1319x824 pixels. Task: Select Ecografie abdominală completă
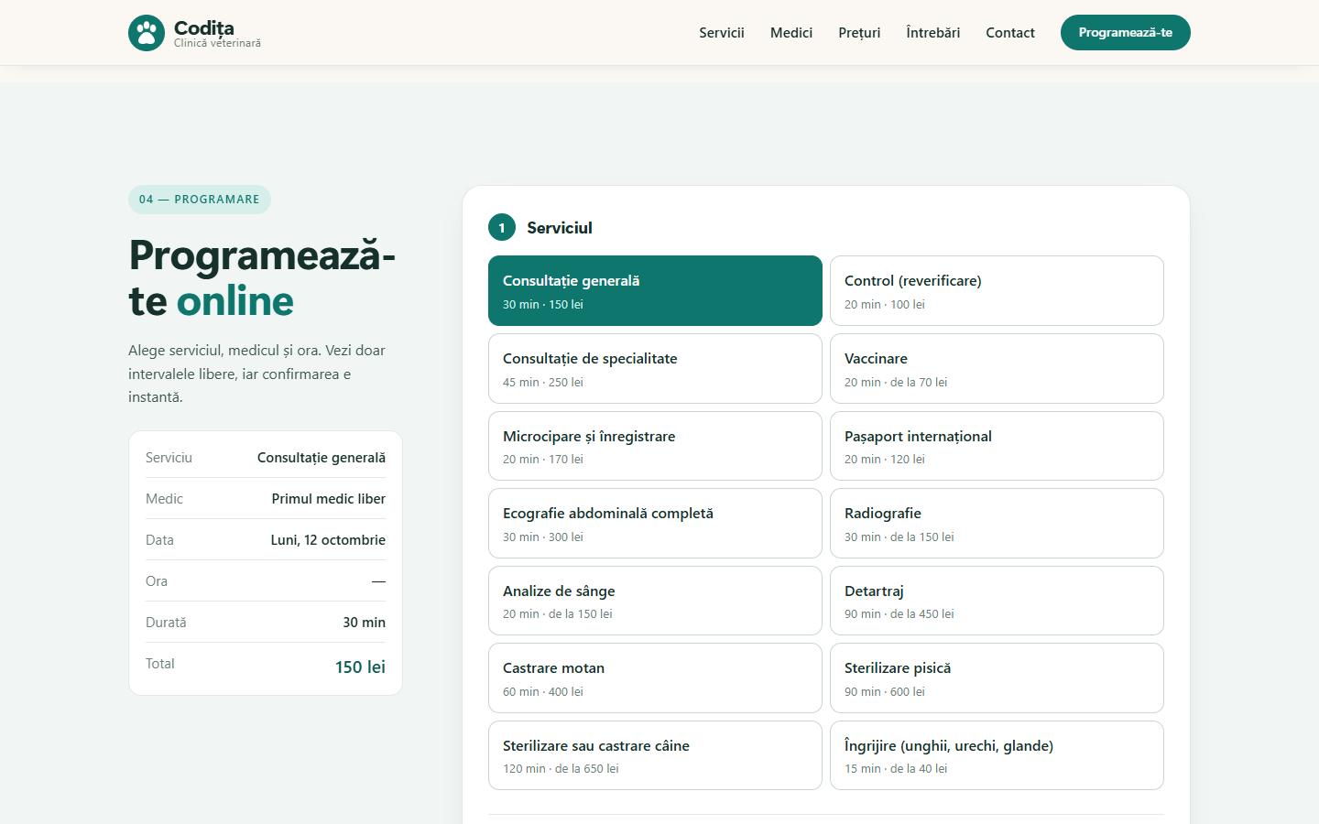tap(655, 524)
